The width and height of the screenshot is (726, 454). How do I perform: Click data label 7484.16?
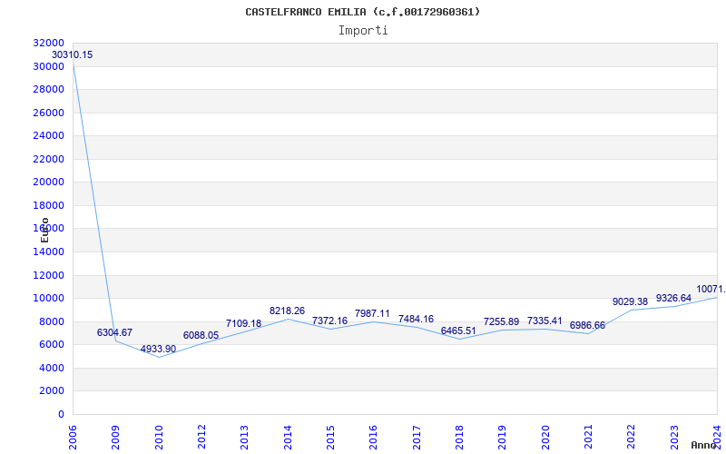[x=416, y=320]
